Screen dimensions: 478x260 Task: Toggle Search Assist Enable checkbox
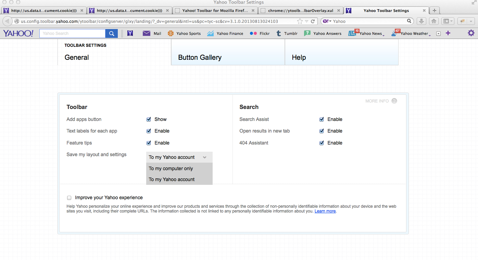coord(322,119)
